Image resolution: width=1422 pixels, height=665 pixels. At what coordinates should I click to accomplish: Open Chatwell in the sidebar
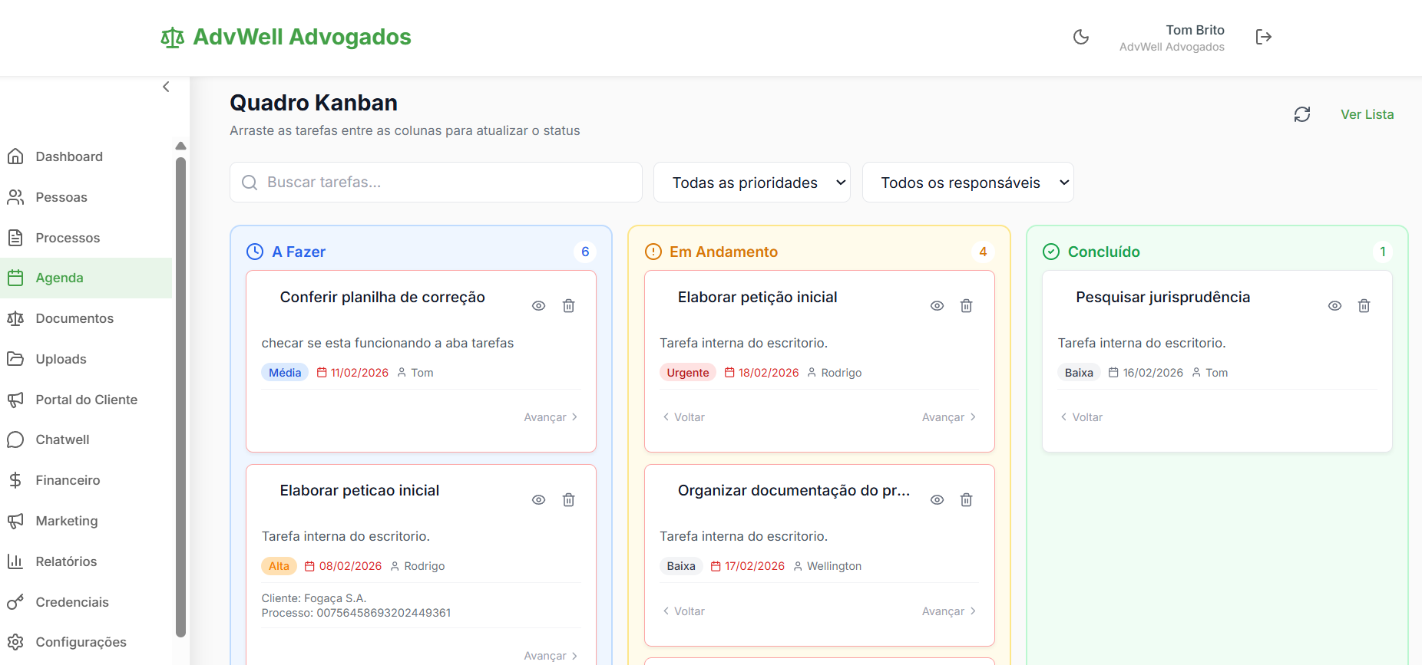click(86, 439)
